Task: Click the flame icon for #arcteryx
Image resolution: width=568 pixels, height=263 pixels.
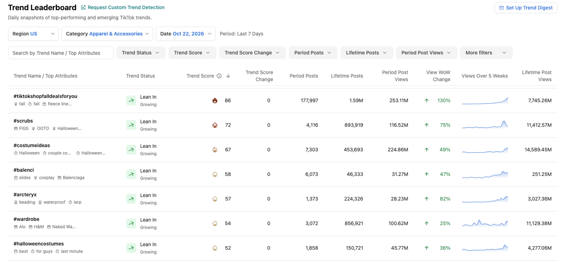Action: tap(215, 199)
